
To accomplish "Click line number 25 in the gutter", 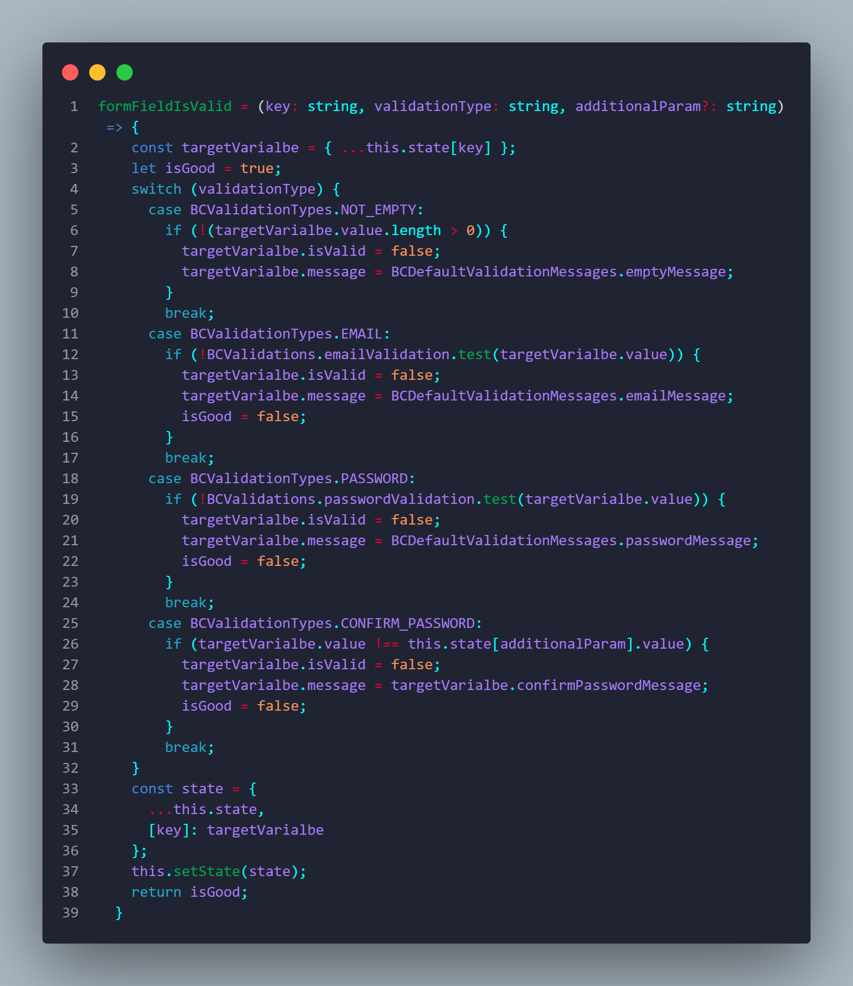I will pyautogui.click(x=71, y=623).
